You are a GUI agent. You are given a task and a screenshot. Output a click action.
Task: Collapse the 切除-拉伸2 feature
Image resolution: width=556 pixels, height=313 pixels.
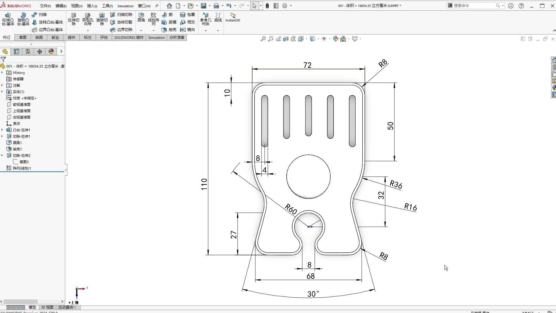coord(2,155)
